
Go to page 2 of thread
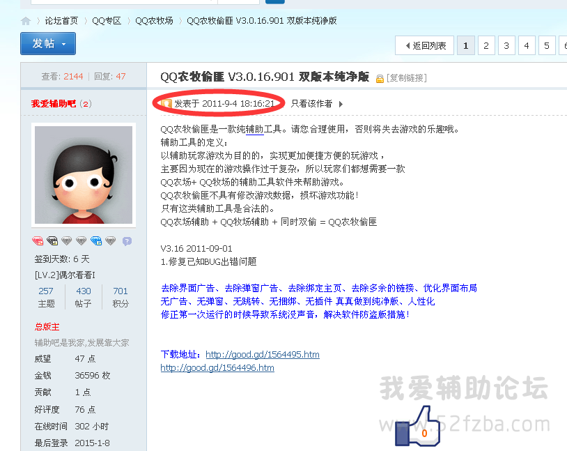point(486,45)
